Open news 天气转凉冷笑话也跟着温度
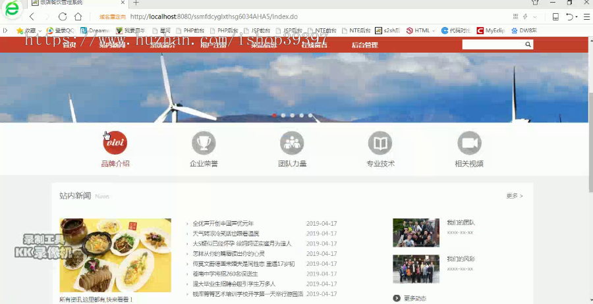Image resolution: width=593 pixels, height=304 pixels. click(226, 234)
